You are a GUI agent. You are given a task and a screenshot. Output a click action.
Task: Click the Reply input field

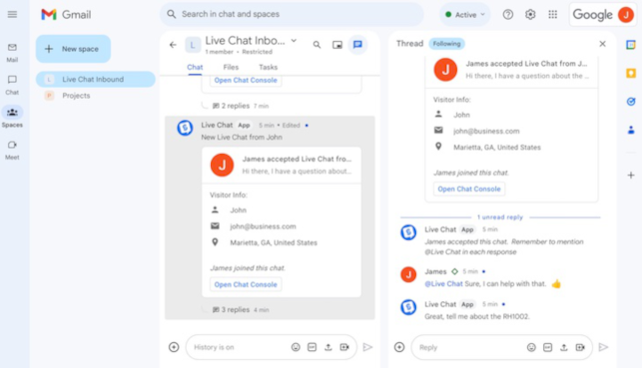[x=467, y=347]
